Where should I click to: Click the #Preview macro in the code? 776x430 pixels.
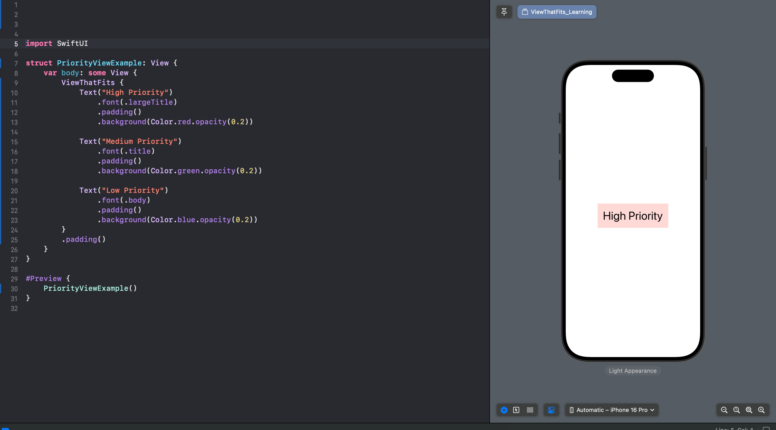pos(44,278)
